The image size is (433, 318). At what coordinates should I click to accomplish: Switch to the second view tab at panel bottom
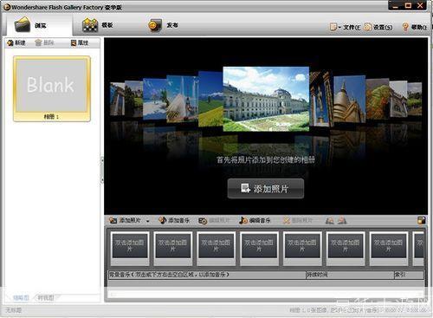[x=46, y=297]
